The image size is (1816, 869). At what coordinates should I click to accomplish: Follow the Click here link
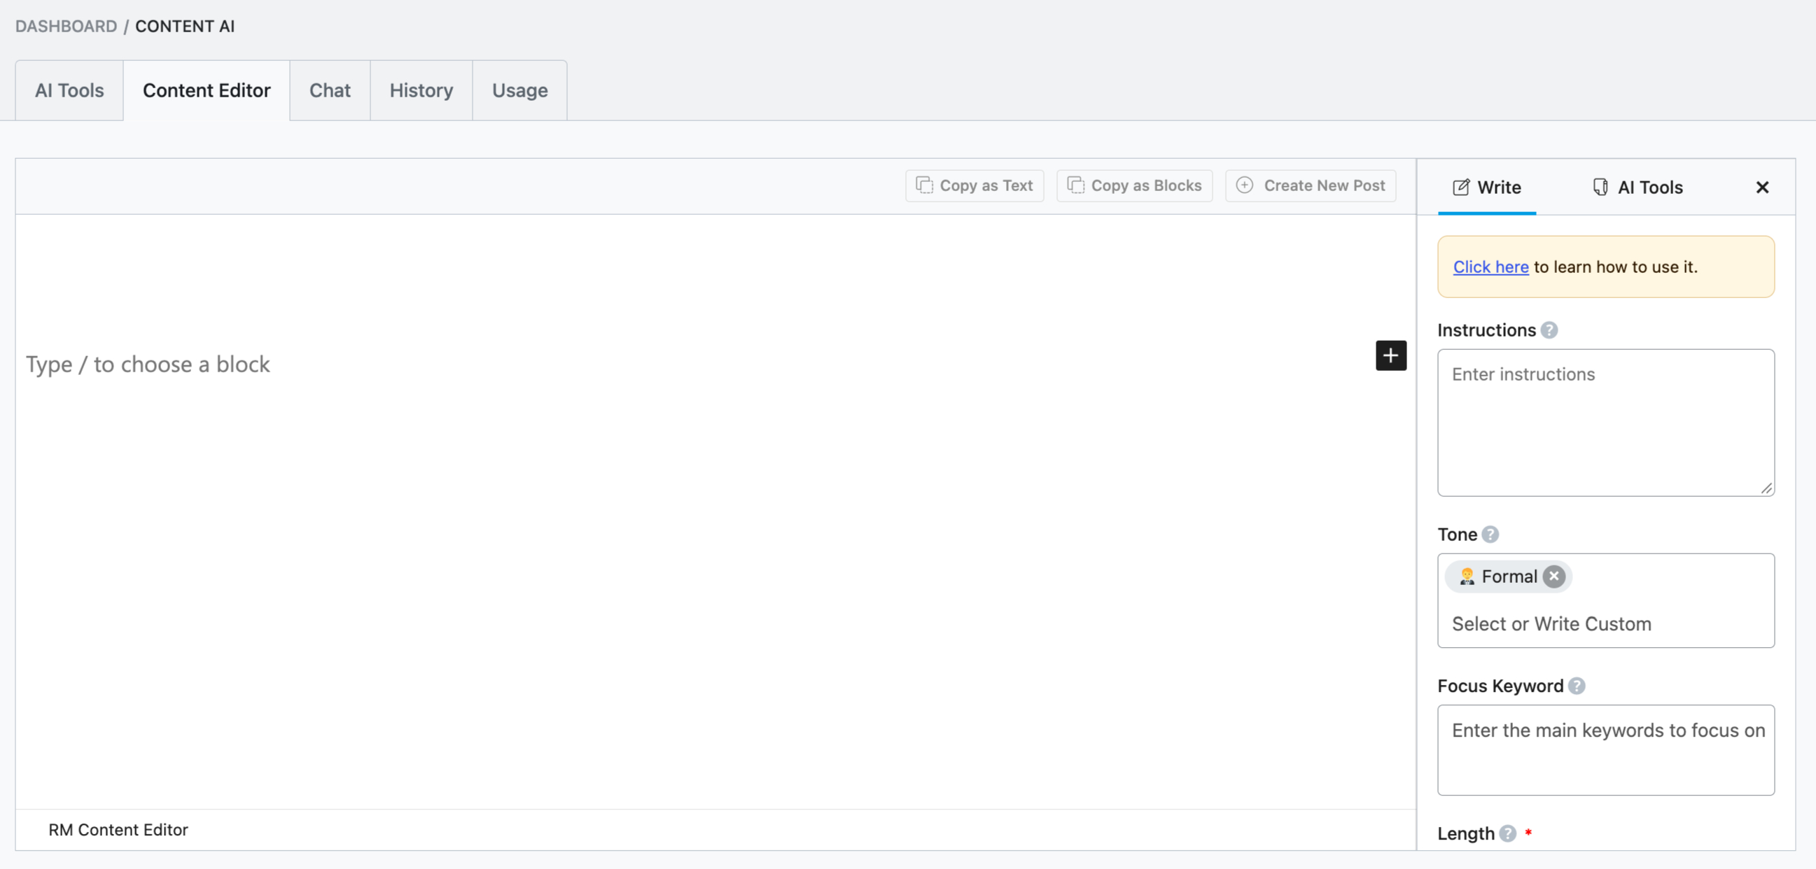[x=1490, y=267]
